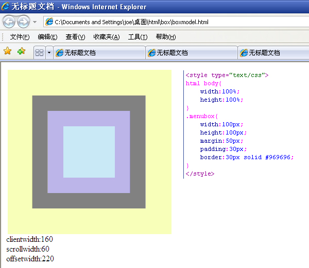This screenshot has width=309, height=268.
Task: Click the Internet Explorer logo in title bar
Action: coord(6,7)
